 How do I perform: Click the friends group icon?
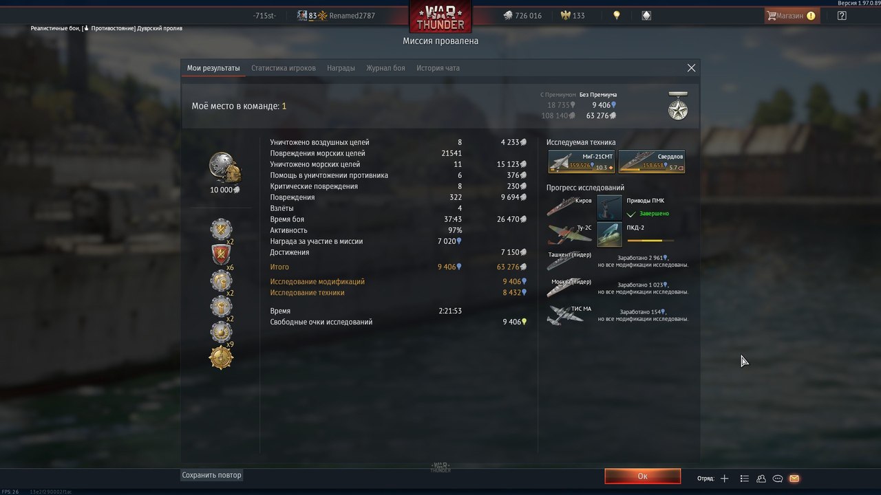click(x=761, y=478)
